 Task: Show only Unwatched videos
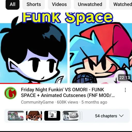[x=90, y=4]
